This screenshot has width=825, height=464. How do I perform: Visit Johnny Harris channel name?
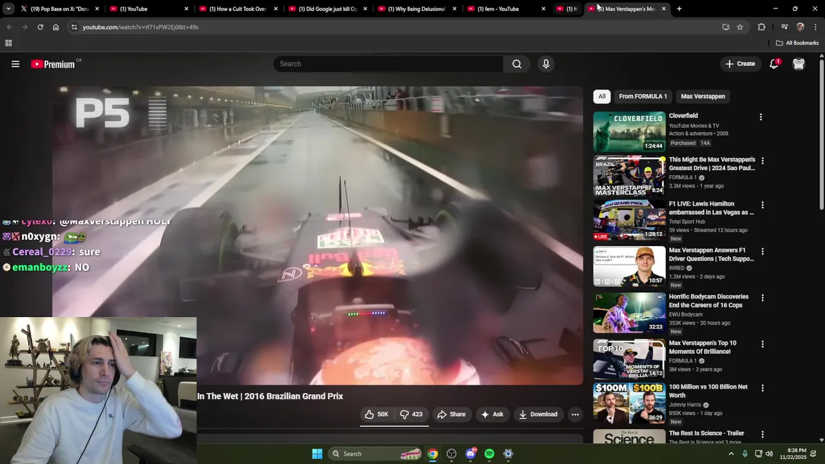click(x=684, y=405)
